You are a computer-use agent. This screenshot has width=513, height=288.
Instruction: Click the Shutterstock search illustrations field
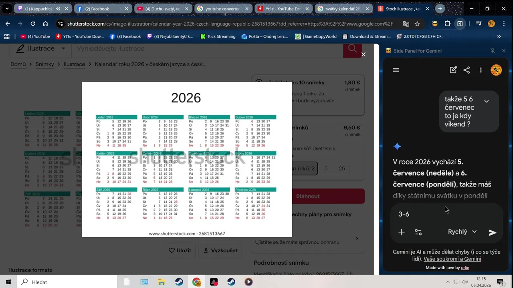click(207, 49)
